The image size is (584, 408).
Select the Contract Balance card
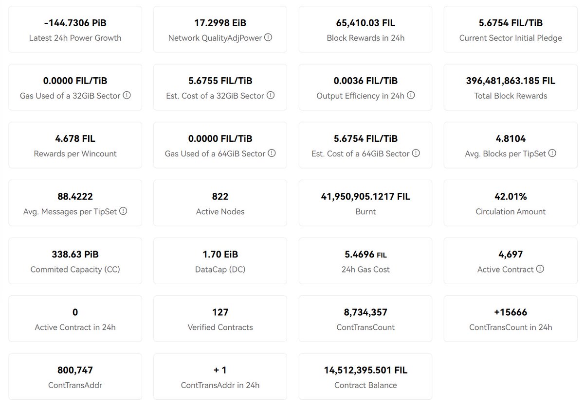point(365,376)
